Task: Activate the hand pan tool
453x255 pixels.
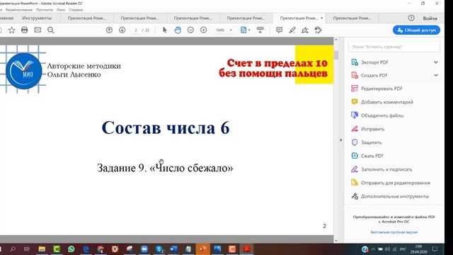Action: 178,30
